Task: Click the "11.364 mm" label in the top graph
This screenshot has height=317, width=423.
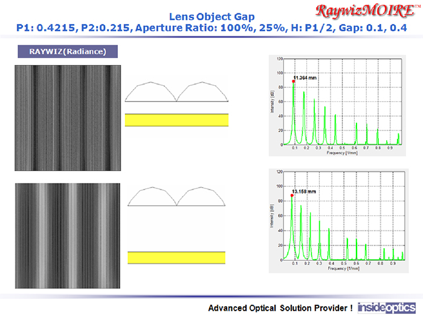Action: [305, 78]
